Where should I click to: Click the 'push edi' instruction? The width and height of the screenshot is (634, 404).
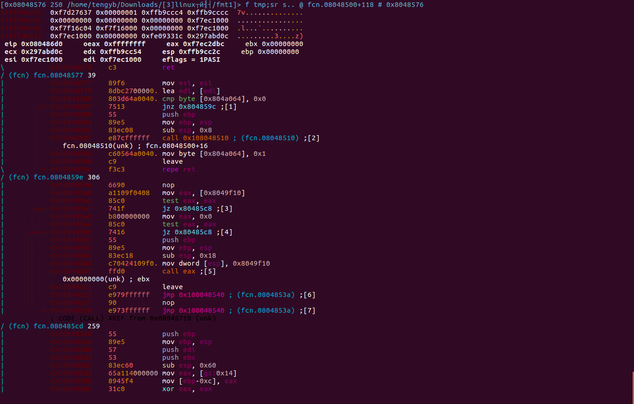point(179,350)
